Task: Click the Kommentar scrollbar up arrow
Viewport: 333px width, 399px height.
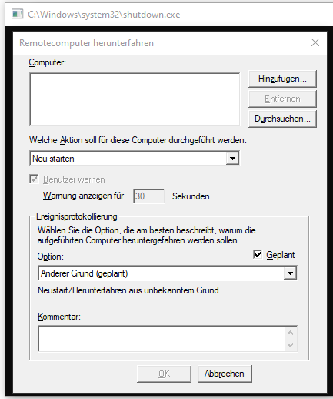Action: [291, 333]
